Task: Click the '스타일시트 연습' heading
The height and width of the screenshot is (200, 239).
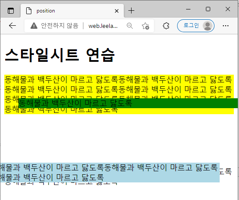Action: 60,55
